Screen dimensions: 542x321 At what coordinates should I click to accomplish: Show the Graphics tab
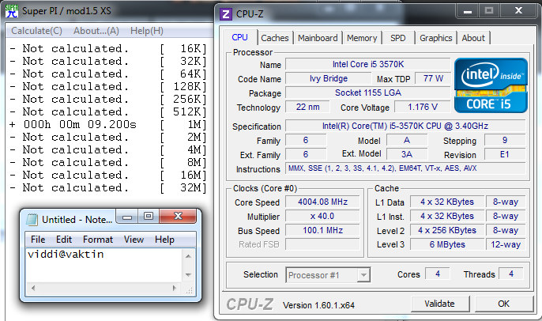tap(435, 38)
